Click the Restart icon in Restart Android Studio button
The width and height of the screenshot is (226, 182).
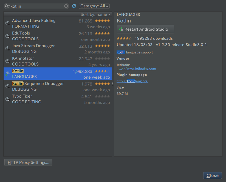point(121,29)
